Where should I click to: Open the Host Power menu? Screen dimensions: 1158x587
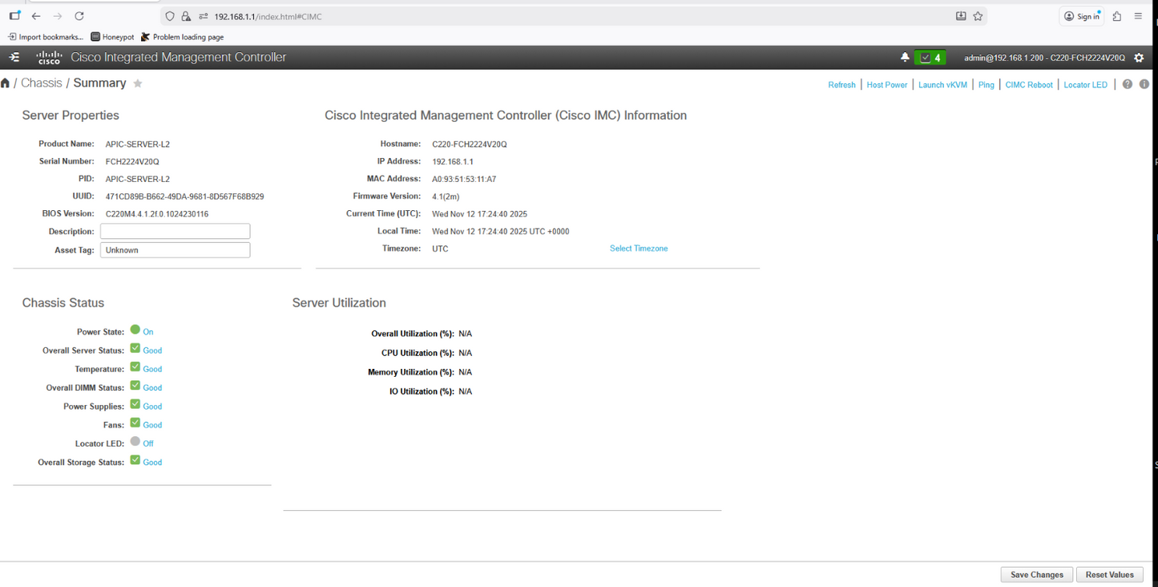click(x=887, y=85)
